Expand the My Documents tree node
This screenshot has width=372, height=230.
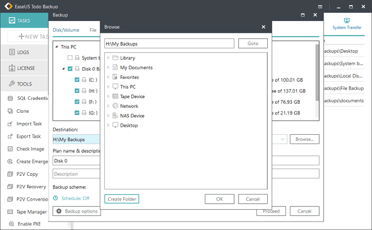coord(108,68)
